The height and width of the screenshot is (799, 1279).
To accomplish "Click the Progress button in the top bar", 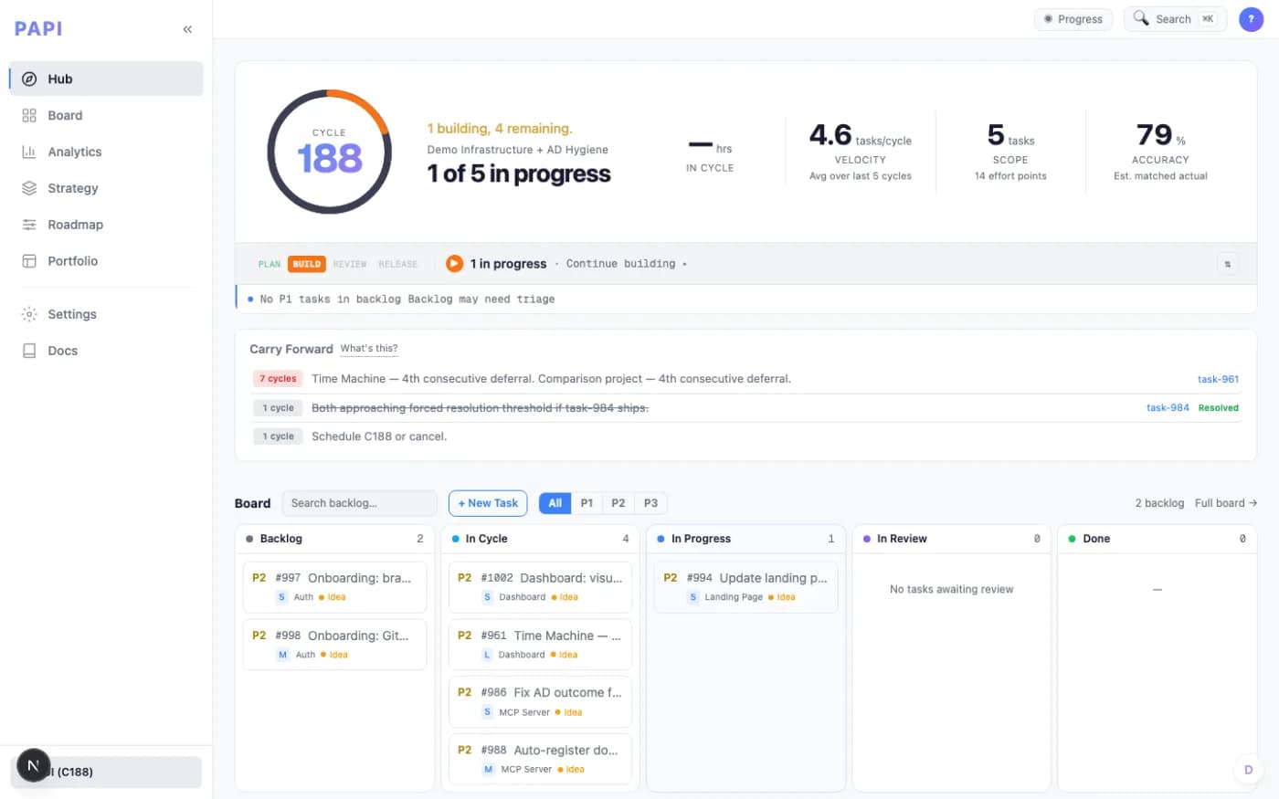I will [1073, 19].
